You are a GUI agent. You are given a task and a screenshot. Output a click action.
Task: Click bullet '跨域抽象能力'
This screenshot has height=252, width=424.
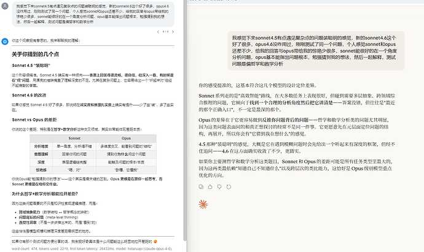[29, 212]
